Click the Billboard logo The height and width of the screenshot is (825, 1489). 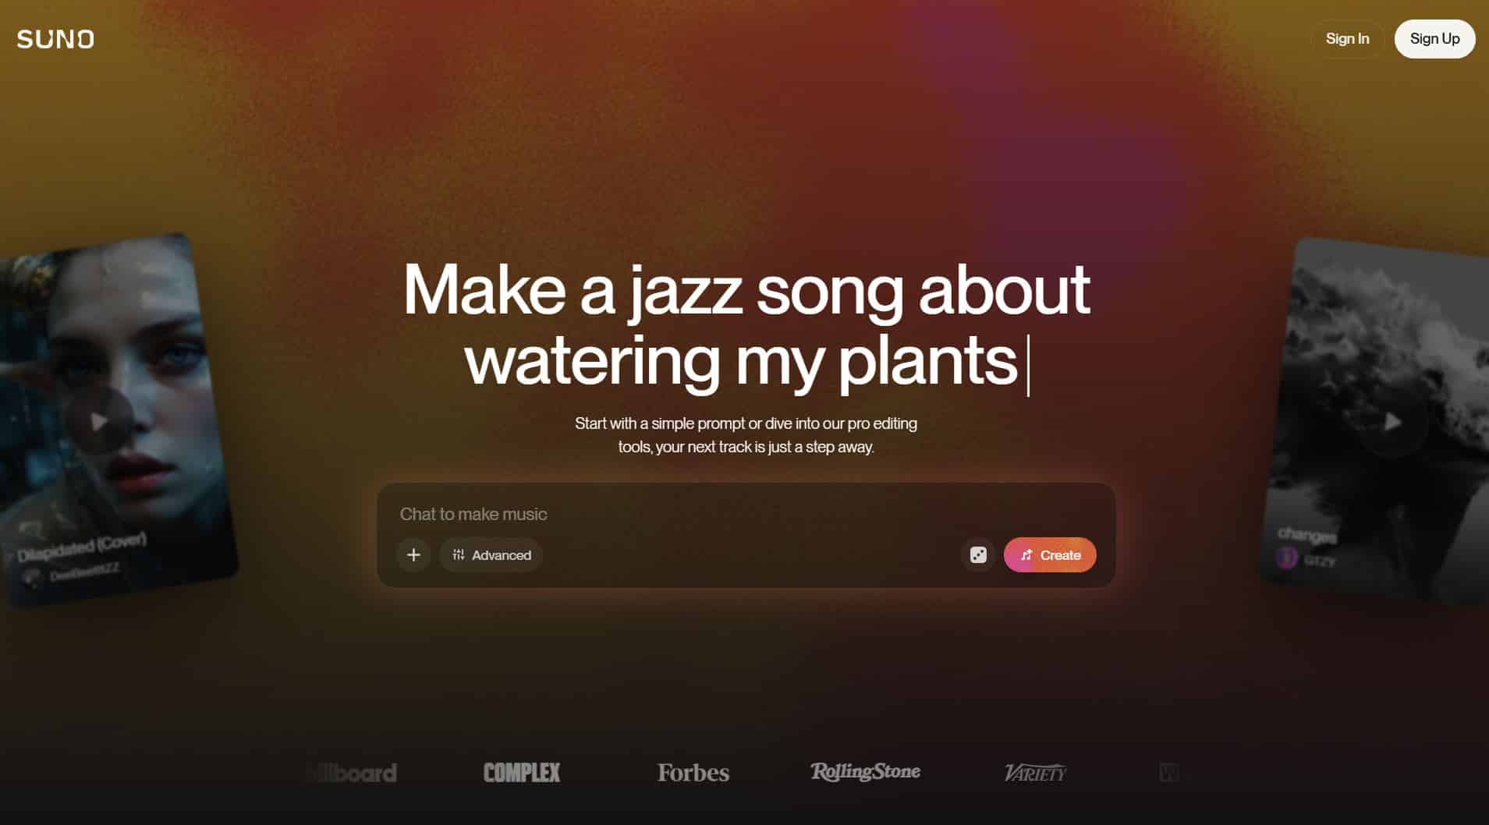click(x=353, y=773)
